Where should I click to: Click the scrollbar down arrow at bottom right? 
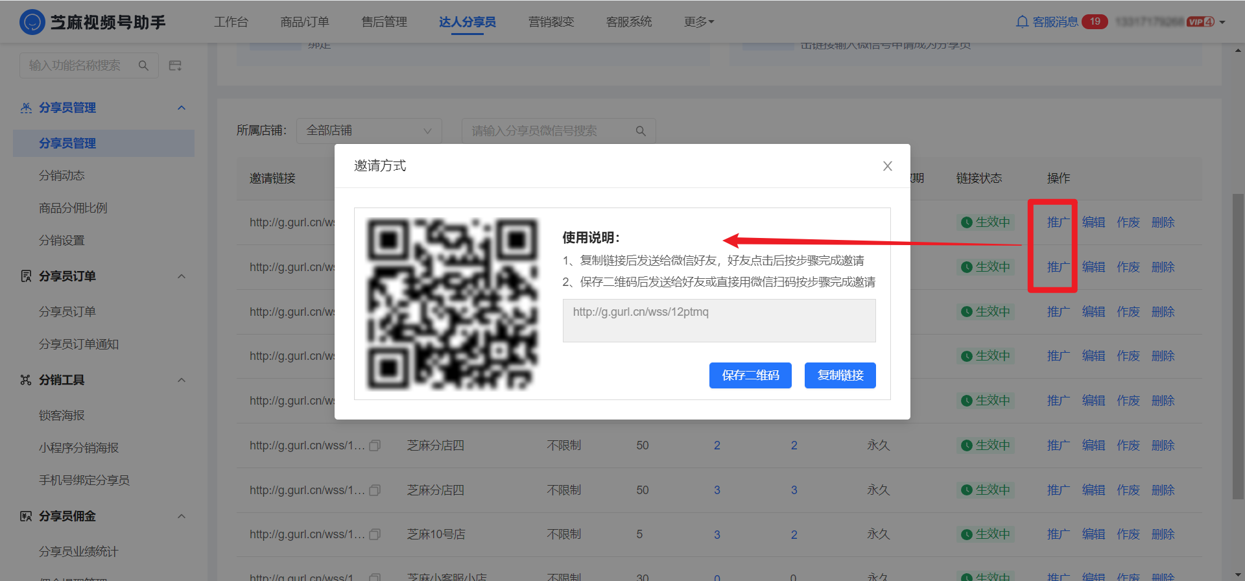[x=1238, y=575]
